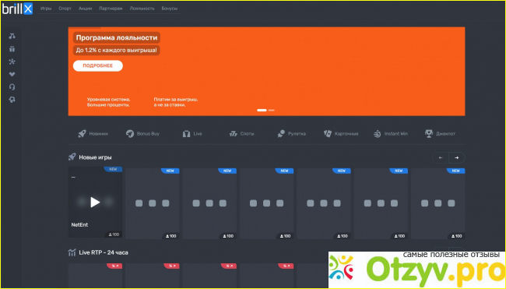Go to the Лояльность menu item

click(142, 9)
